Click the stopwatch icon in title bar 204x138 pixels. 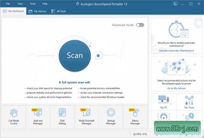77,4
